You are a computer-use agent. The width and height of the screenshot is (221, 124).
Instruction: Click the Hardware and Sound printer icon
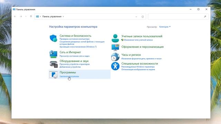pyautogui.click(x=54, y=64)
